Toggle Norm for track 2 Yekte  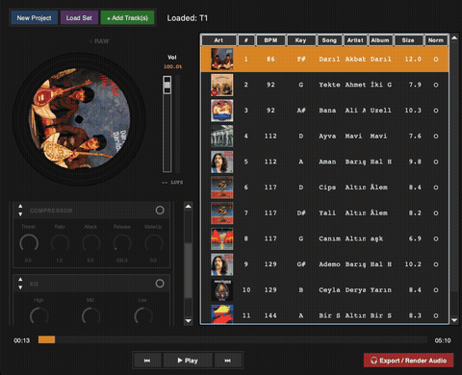coord(436,85)
